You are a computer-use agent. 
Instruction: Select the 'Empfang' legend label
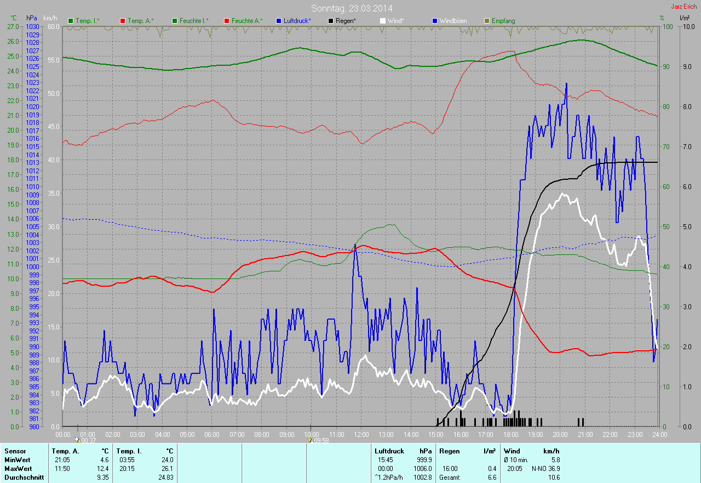[503, 21]
